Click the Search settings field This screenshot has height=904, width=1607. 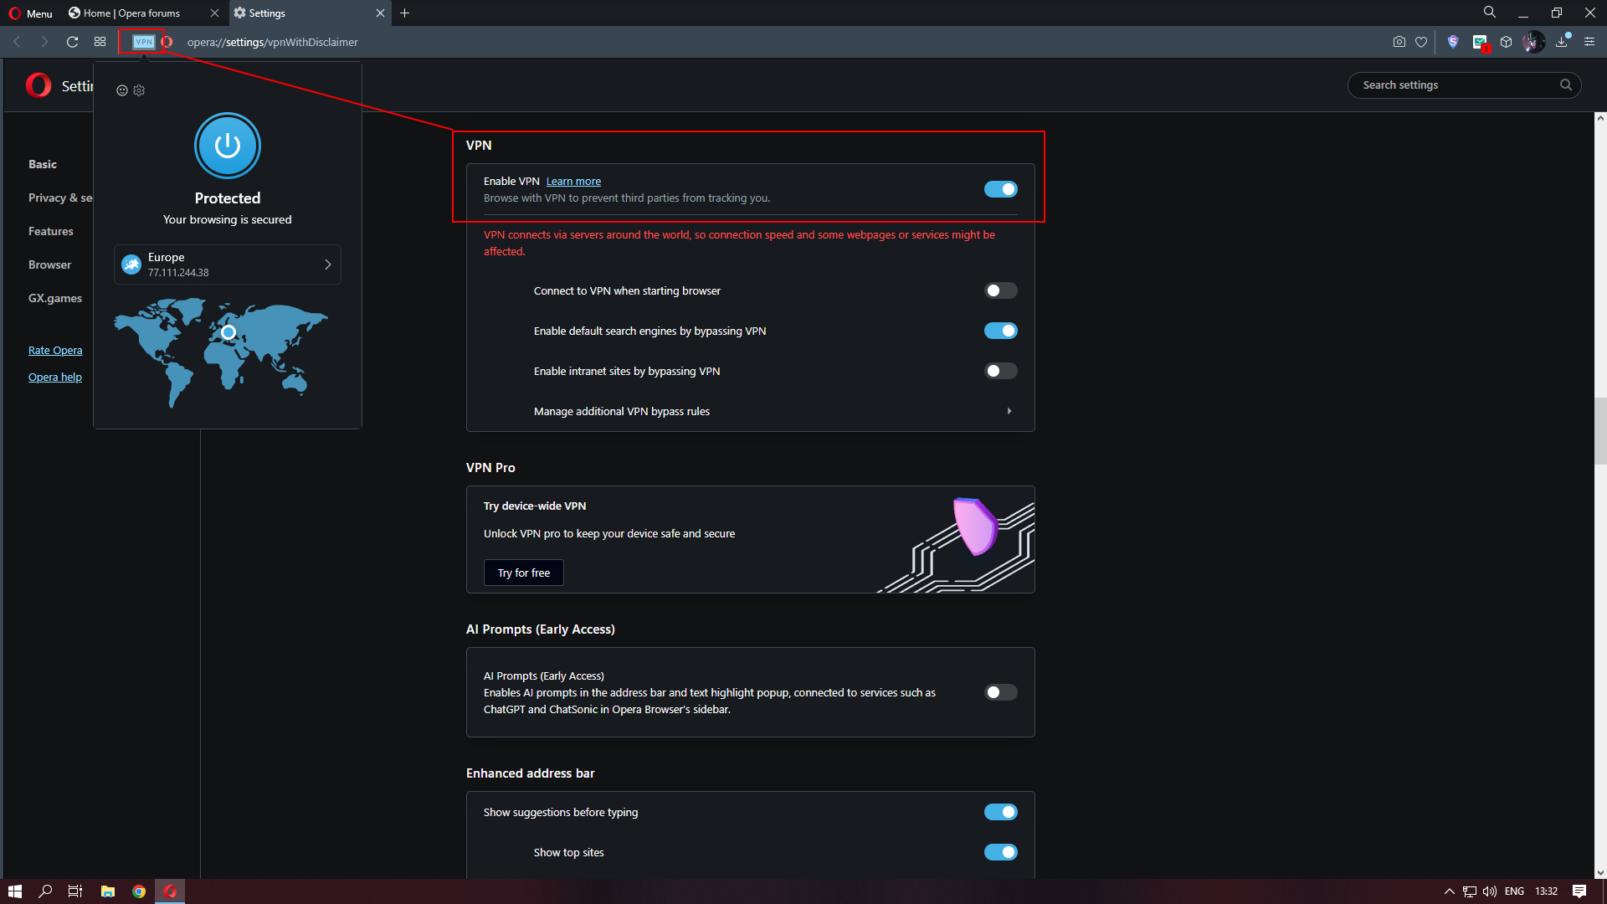1464,85
